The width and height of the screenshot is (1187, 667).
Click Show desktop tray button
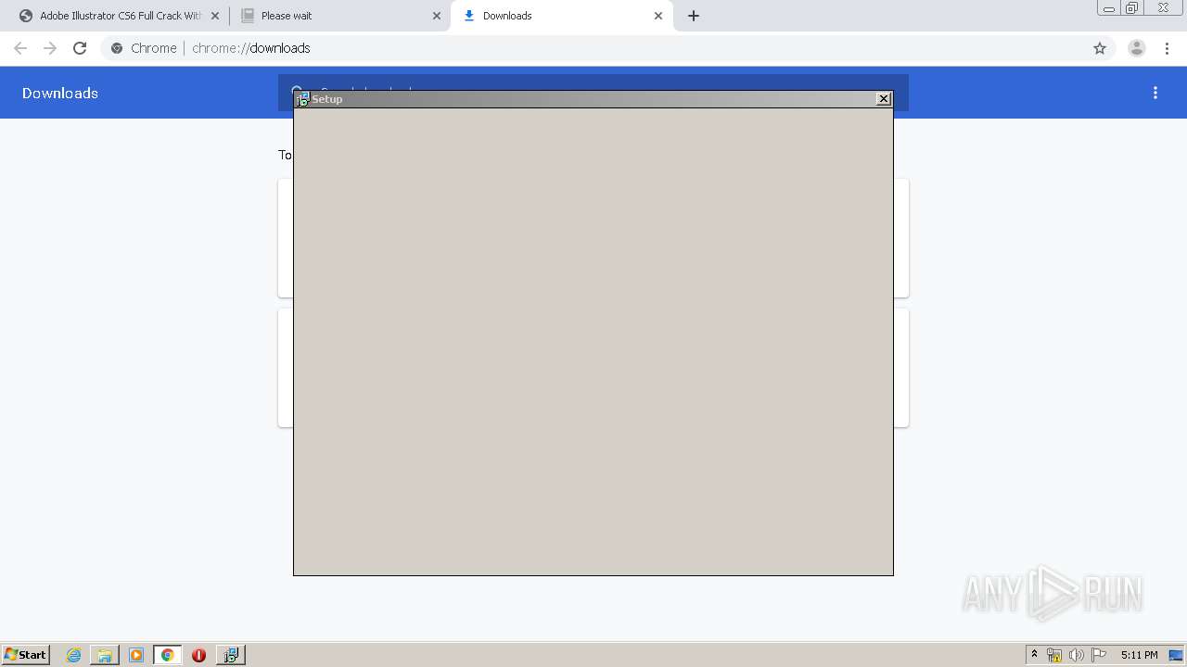[1176, 655]
